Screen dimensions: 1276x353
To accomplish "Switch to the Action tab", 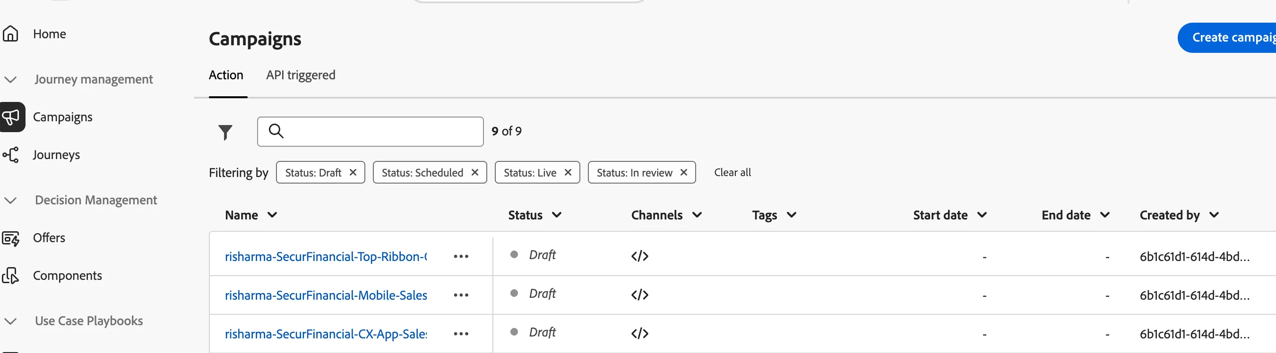I will pos(226,75).
